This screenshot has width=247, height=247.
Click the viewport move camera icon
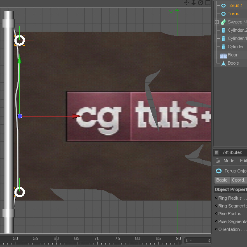pos(186,3)
